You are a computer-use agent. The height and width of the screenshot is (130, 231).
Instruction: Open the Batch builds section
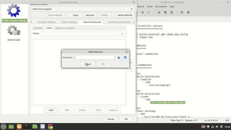14,33
